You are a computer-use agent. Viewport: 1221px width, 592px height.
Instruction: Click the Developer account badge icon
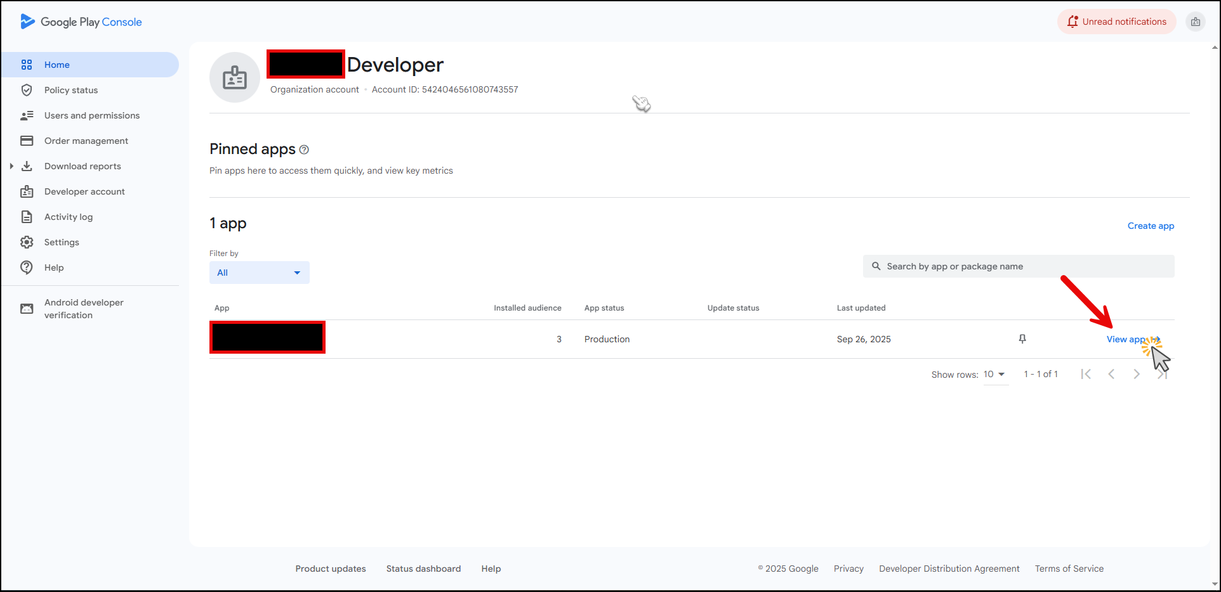click(x=27, y=191)
